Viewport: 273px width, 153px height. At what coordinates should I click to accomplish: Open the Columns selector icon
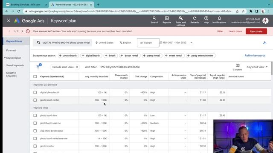click(238, 67)
